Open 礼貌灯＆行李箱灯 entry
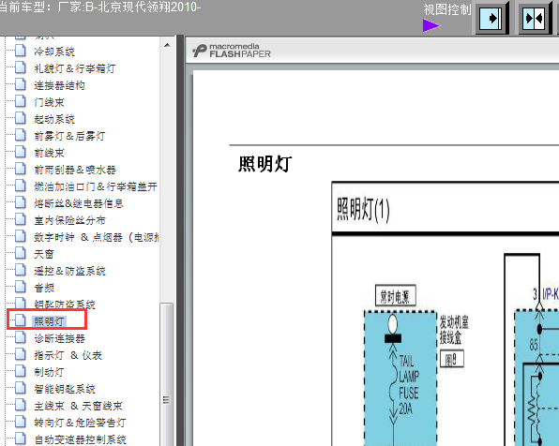559x446 pixels. [74, 68]
